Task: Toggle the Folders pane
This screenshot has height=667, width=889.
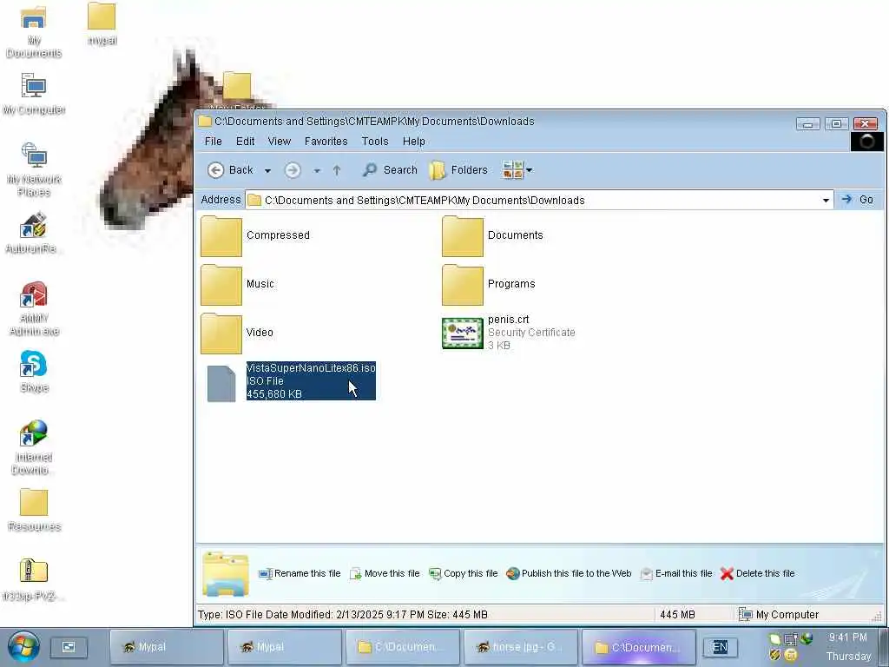Action: tap(458, 170)
